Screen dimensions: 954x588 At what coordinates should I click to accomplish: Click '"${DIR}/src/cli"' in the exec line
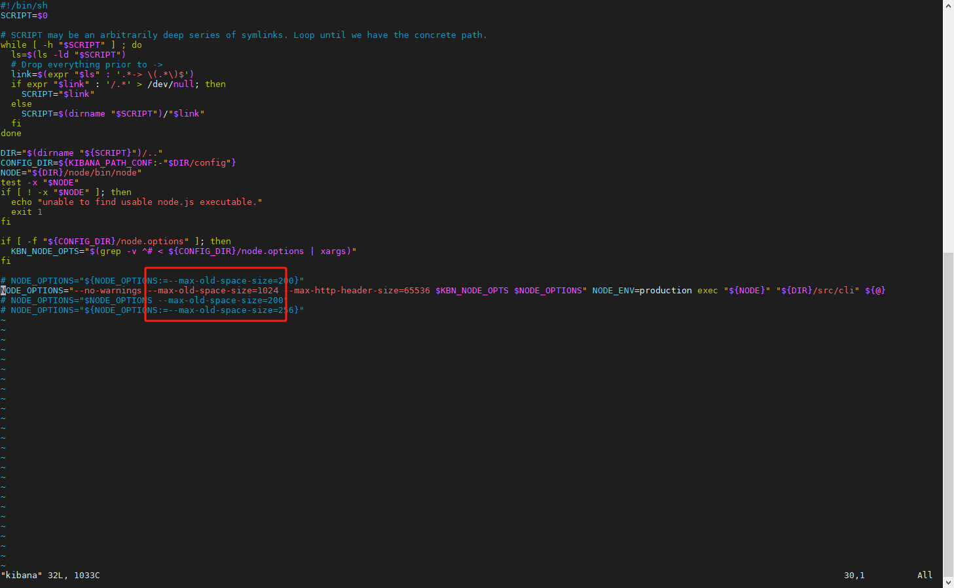tap(818, 290)
